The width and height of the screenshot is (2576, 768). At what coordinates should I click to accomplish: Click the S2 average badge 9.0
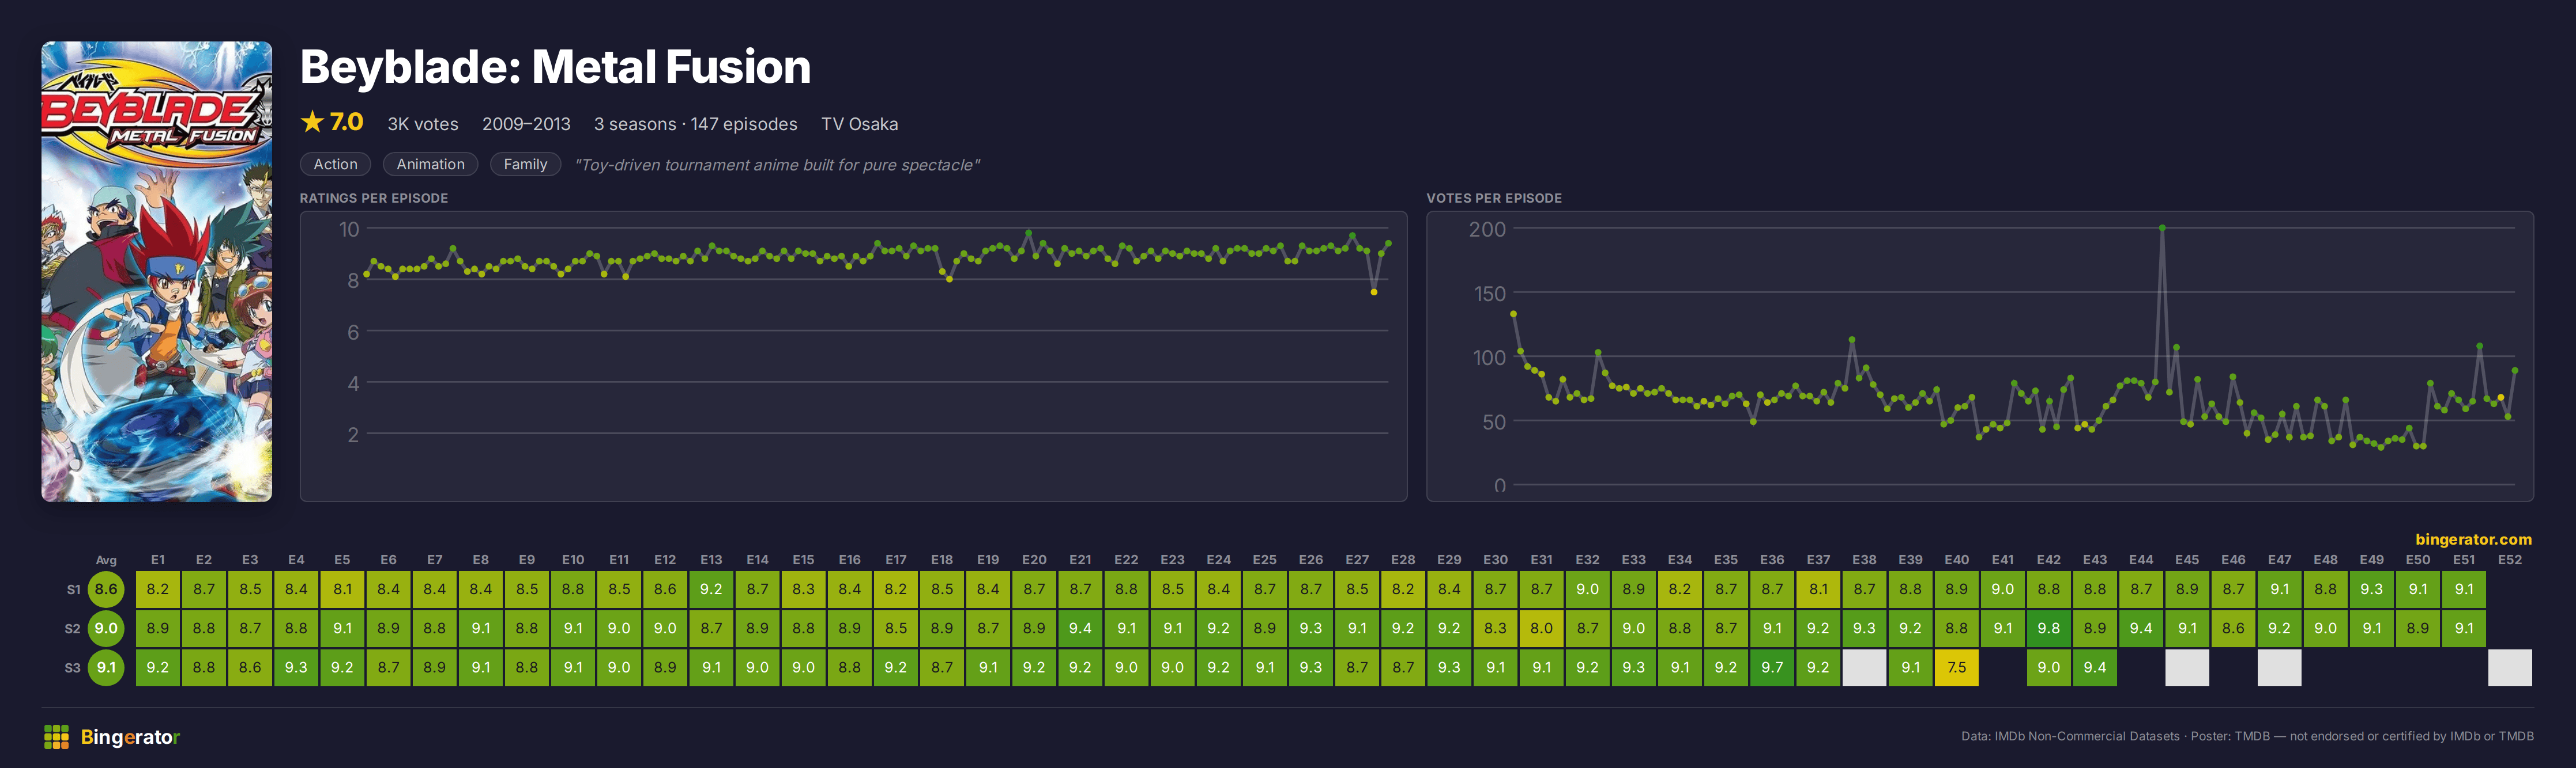106,628
